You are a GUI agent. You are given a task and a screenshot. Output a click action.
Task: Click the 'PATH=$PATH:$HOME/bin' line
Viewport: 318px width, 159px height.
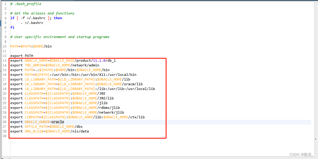point(31,46)
